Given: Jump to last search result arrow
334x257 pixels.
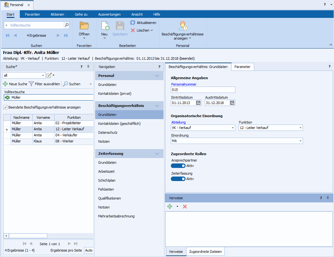Looking at the screenshot, I should (x=66, y=35).
